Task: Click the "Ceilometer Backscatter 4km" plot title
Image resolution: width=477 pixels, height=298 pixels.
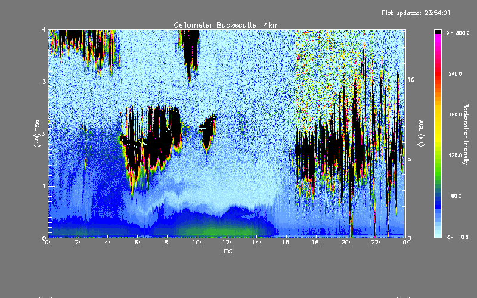Action: [226, 25]
